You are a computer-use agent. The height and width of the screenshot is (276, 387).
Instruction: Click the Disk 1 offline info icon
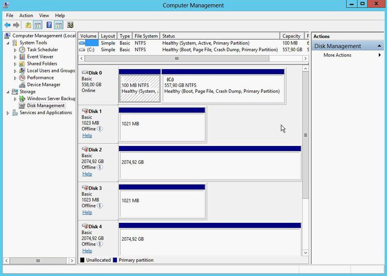click(100, 129)
